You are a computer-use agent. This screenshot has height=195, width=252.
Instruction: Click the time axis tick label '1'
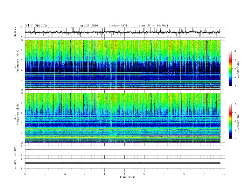[45, 174]
